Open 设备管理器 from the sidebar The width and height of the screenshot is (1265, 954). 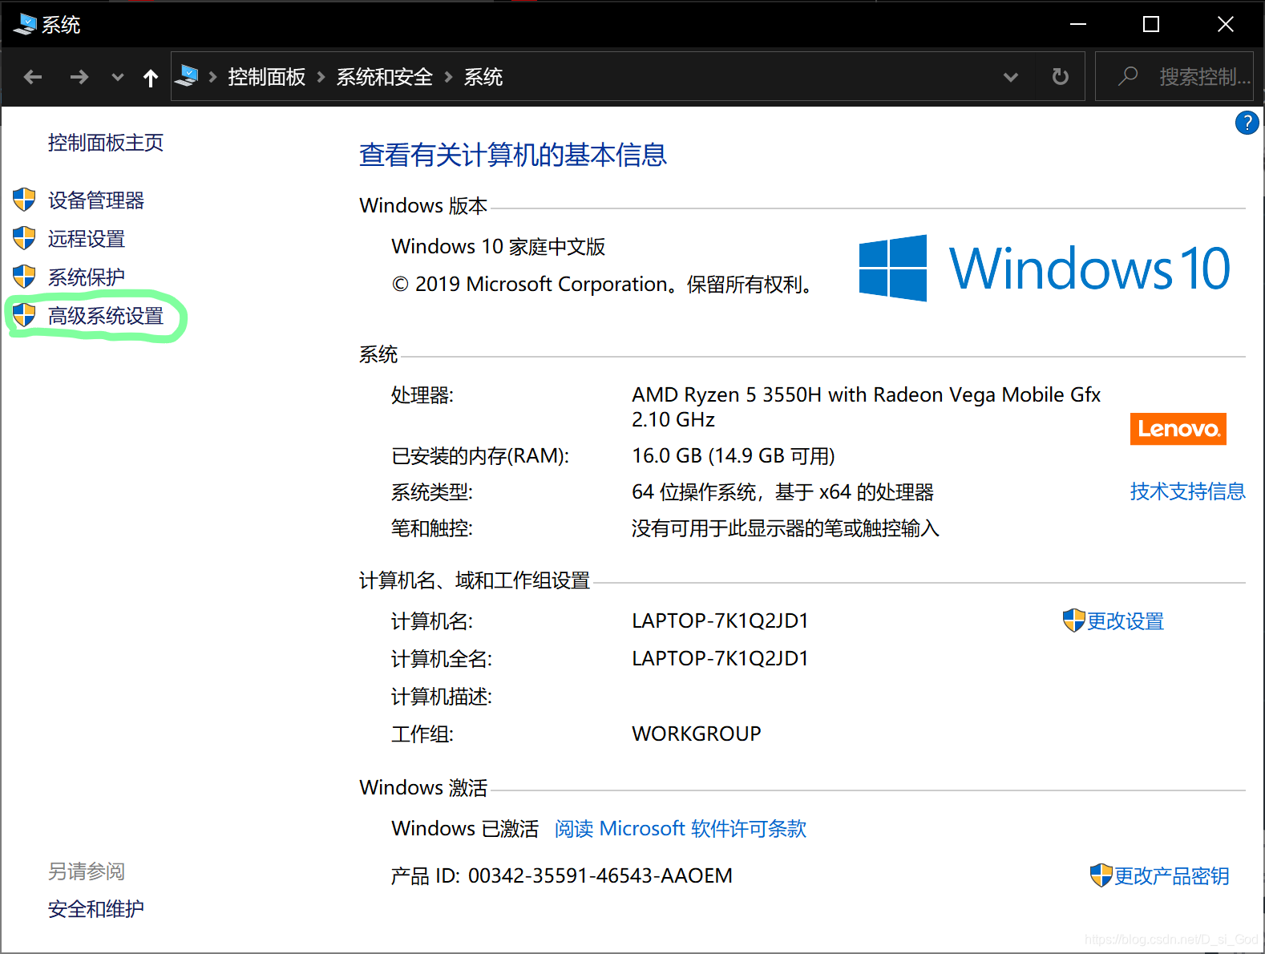[x=96, y=200]
